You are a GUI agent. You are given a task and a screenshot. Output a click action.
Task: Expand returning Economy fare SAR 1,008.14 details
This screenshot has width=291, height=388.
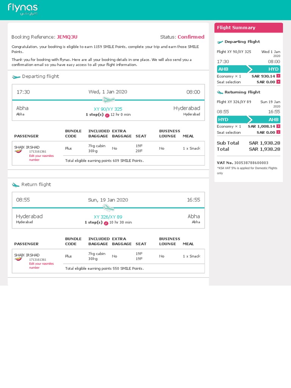pos(278,126)
